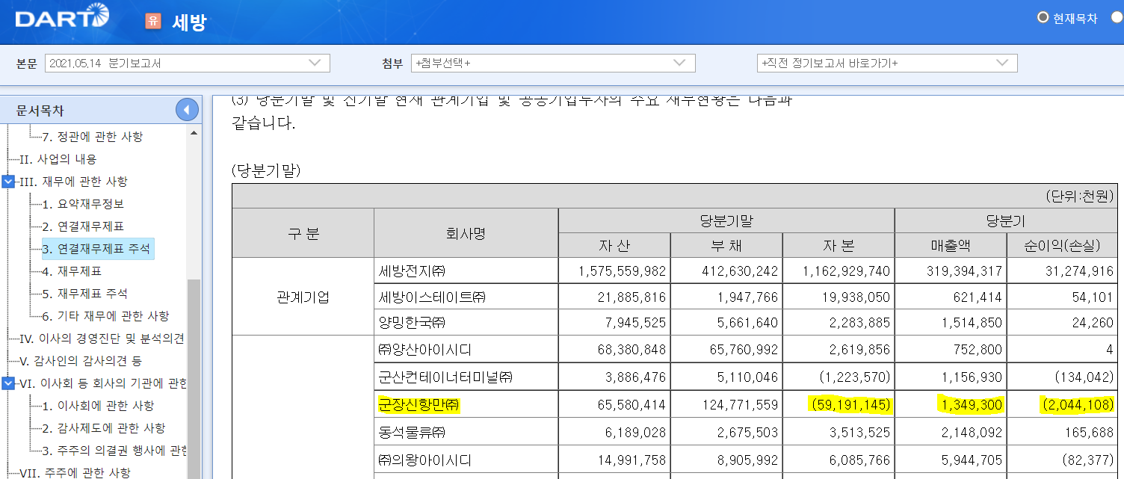Collapse the 문서목차 panel with the arrow button
Image resolution: width=1124 pixels, height=479 pixels.
click(x=187, y=111)
